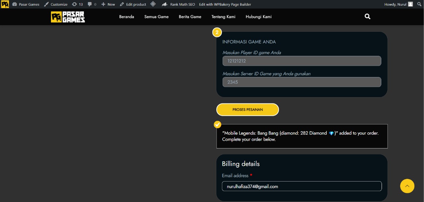Go to the Beranda menu item

coord(127,17)
